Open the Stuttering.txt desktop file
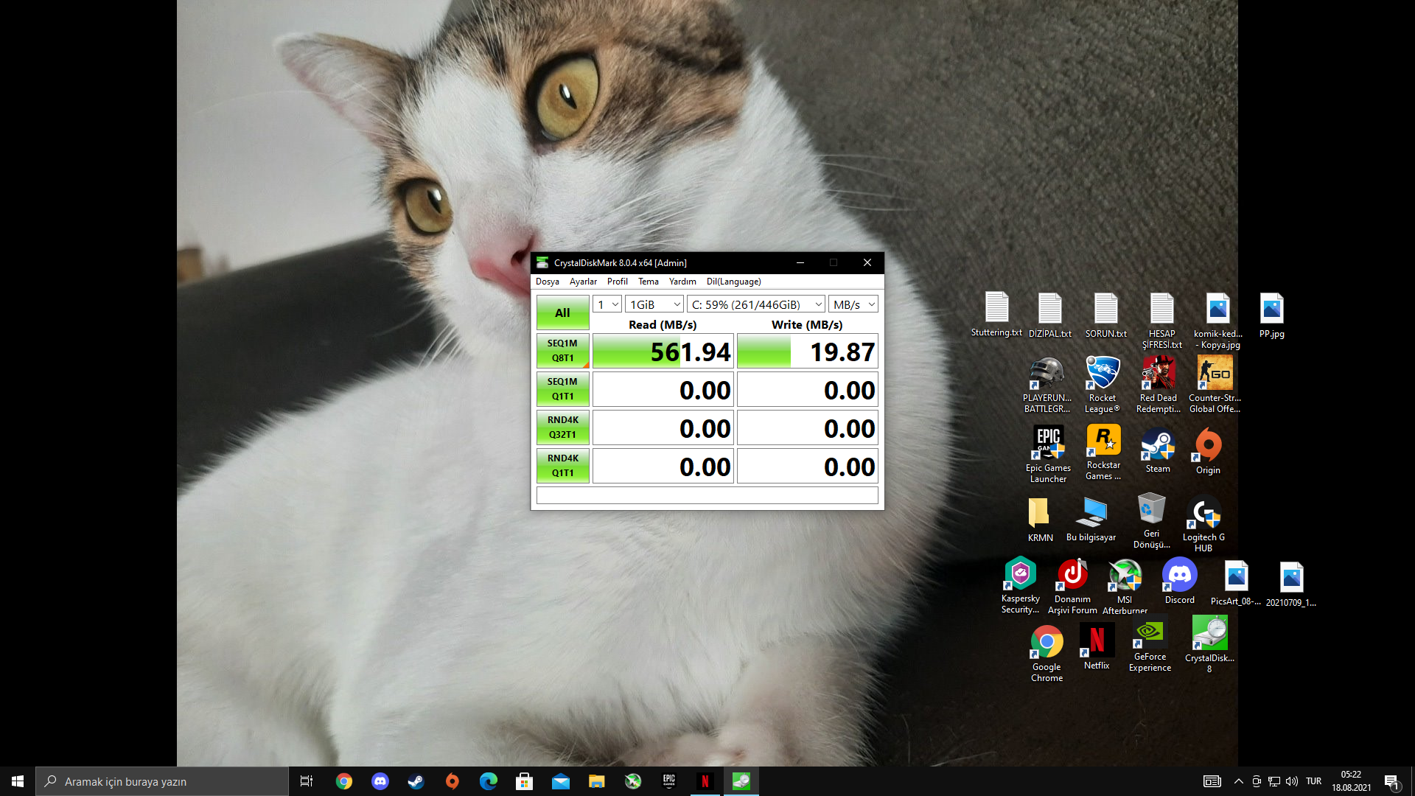The width and height of the screenshot is (1415, 796). tap(996, 315)
